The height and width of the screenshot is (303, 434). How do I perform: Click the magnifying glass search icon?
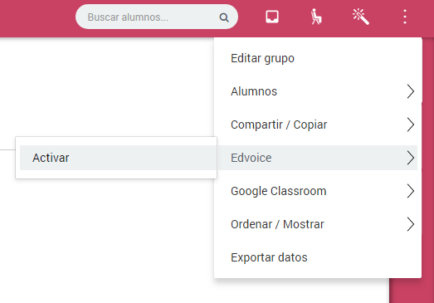224,17
